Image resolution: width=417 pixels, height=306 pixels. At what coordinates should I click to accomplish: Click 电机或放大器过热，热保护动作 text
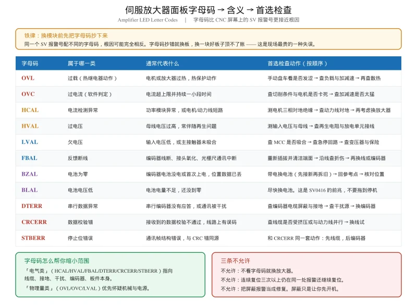[x=181, y=78]
